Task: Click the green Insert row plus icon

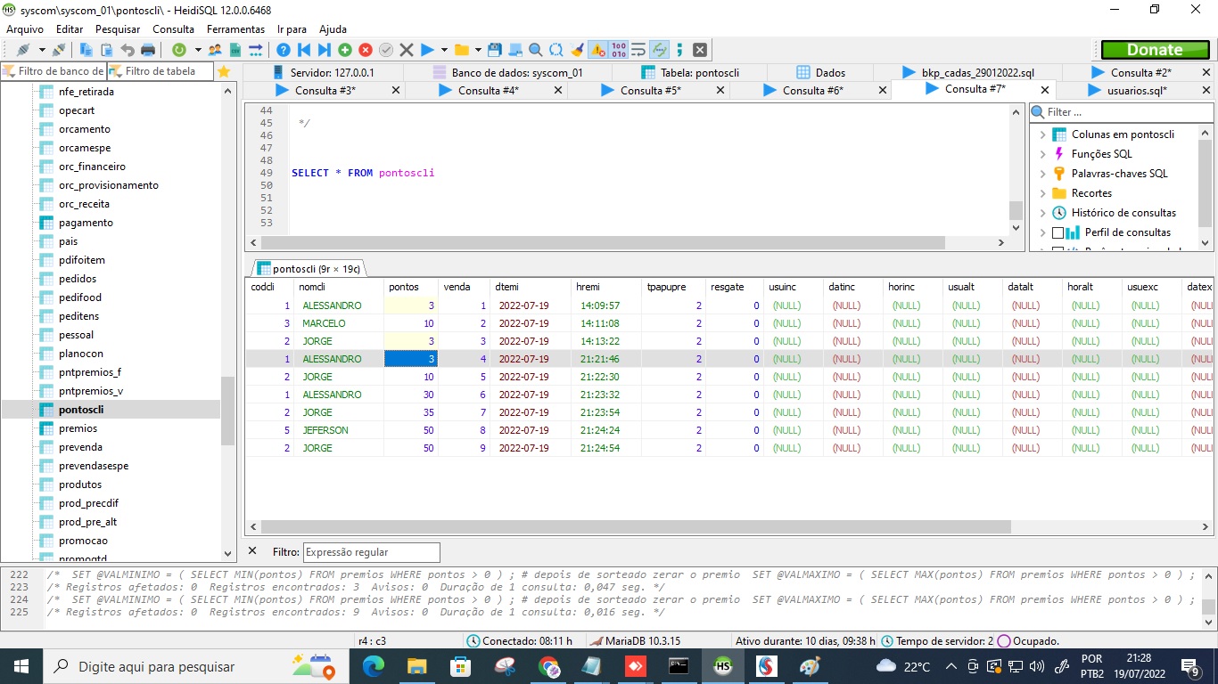Action: coord(345,50)
